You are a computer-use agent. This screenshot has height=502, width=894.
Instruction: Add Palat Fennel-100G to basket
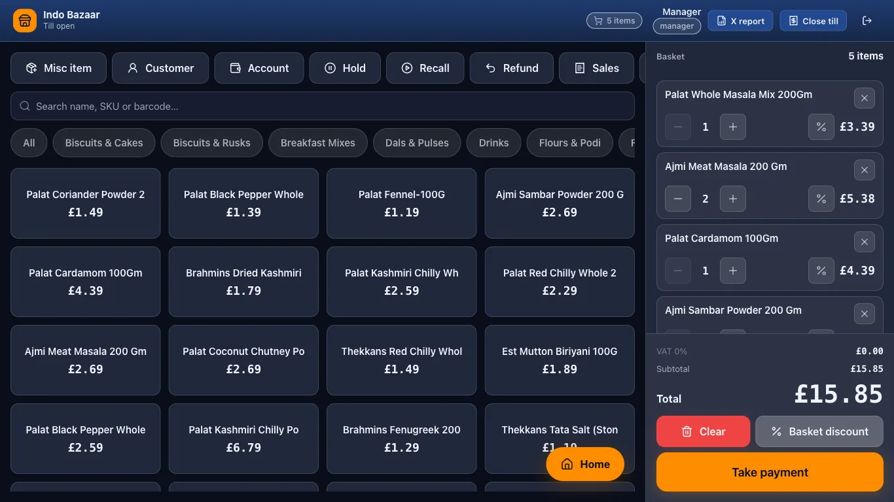click(402, 203)
